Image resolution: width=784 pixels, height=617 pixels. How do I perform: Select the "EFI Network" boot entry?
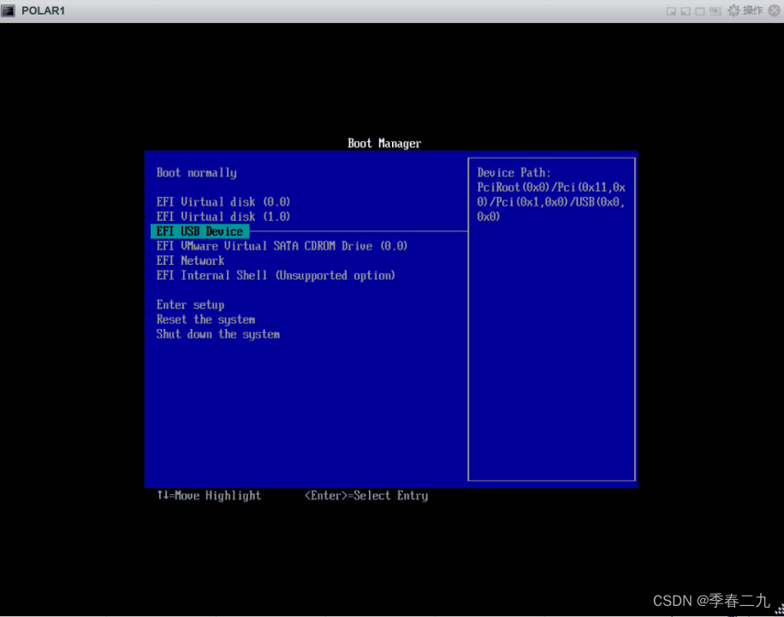click(x=191, y=261)
